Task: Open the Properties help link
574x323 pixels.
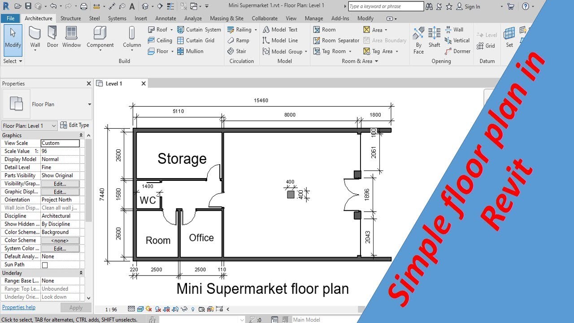Action: (19, 307)
